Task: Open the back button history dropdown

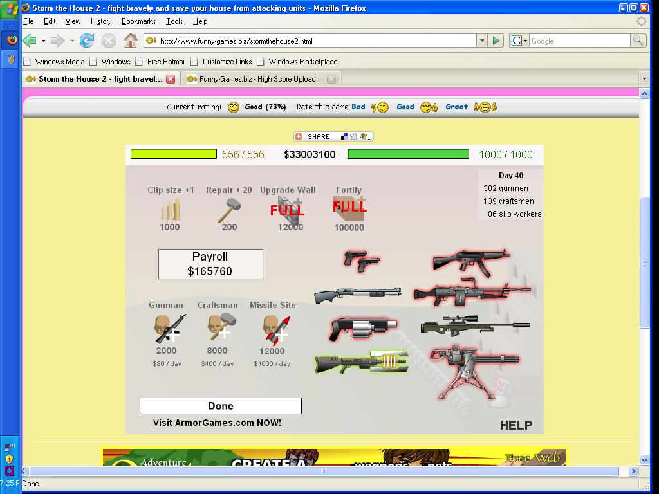Action: click(x=43, y=41)
